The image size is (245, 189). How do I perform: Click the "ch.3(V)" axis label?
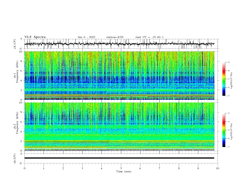coord(15,158)
